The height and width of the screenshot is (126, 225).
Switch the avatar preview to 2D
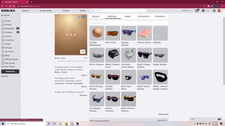pyautogui.click(x=83, y=52)
